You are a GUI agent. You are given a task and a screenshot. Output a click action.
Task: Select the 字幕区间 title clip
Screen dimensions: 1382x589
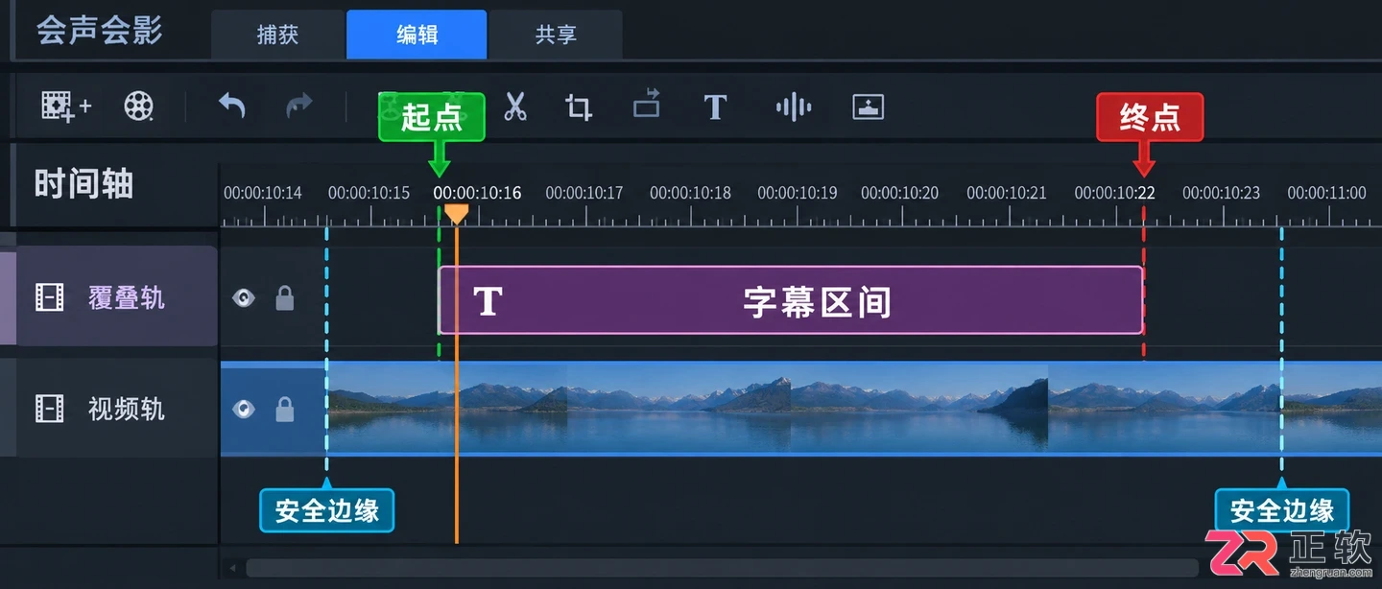pos(791,300)
